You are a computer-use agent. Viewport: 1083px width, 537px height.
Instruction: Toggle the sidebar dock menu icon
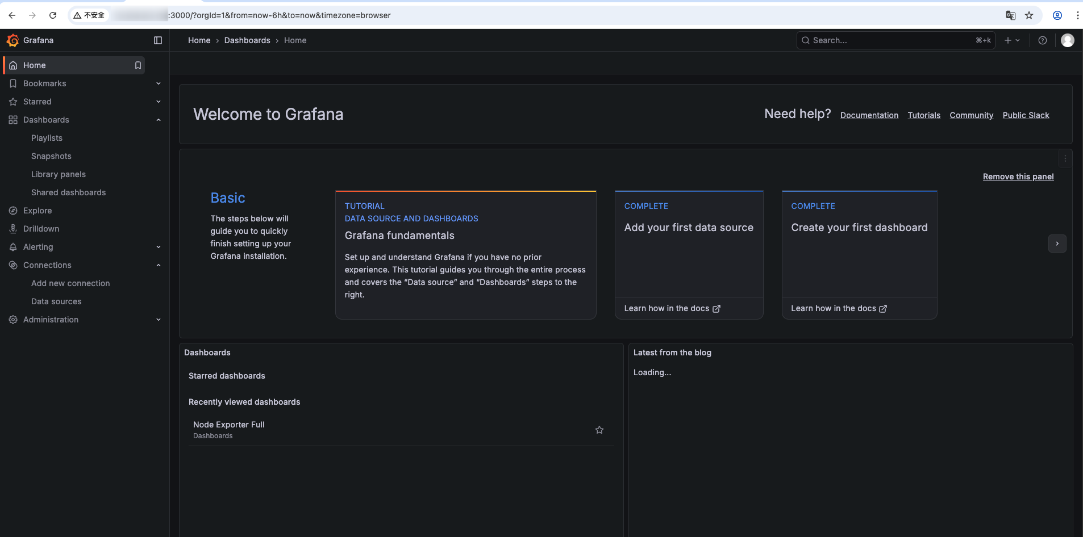tap(158, 40)
